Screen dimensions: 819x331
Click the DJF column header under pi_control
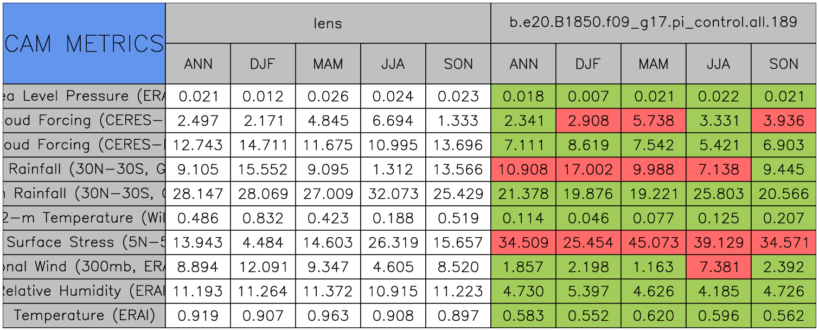588,64
